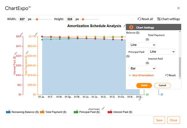Click edit pencil at the x-axis end

click(140, 99)
